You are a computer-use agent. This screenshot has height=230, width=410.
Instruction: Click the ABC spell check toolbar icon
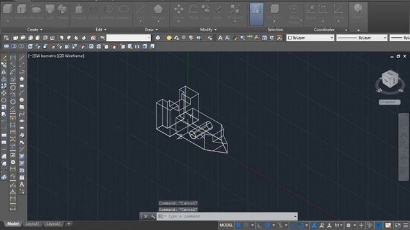pyautogui.click(x=250, y=38)
